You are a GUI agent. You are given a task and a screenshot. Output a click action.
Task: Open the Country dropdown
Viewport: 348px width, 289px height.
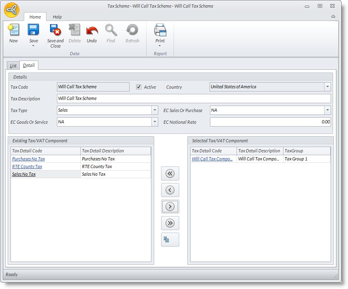click(x=327, y=87)
